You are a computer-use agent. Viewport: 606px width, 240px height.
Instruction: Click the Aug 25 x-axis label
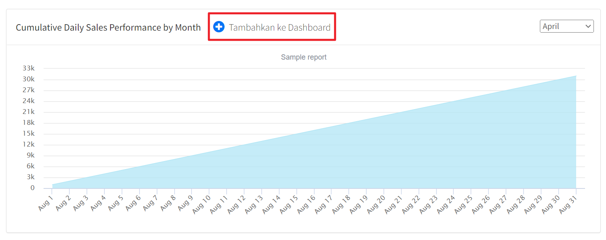click(x=463, y=203)
